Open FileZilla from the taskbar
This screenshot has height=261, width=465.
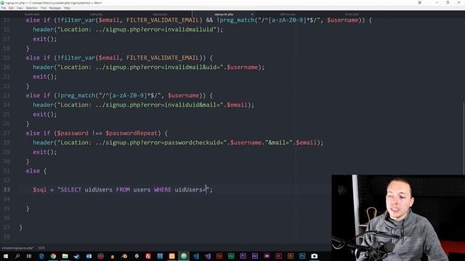[148, 256]
